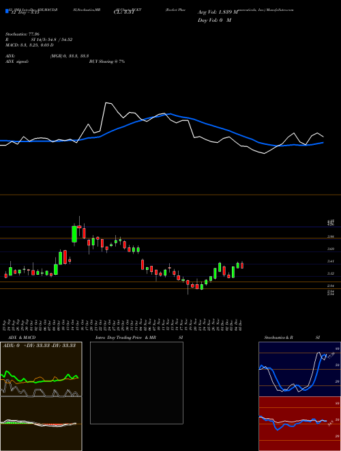This screenshot has width=341, height=451.
Task: Click the 'Stochastics & R' panel title
Action: tap(279, 338)
